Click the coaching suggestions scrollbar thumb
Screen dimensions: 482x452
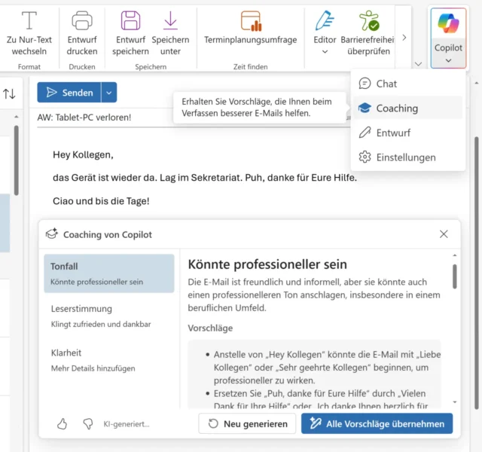click(x=455, y=276)
